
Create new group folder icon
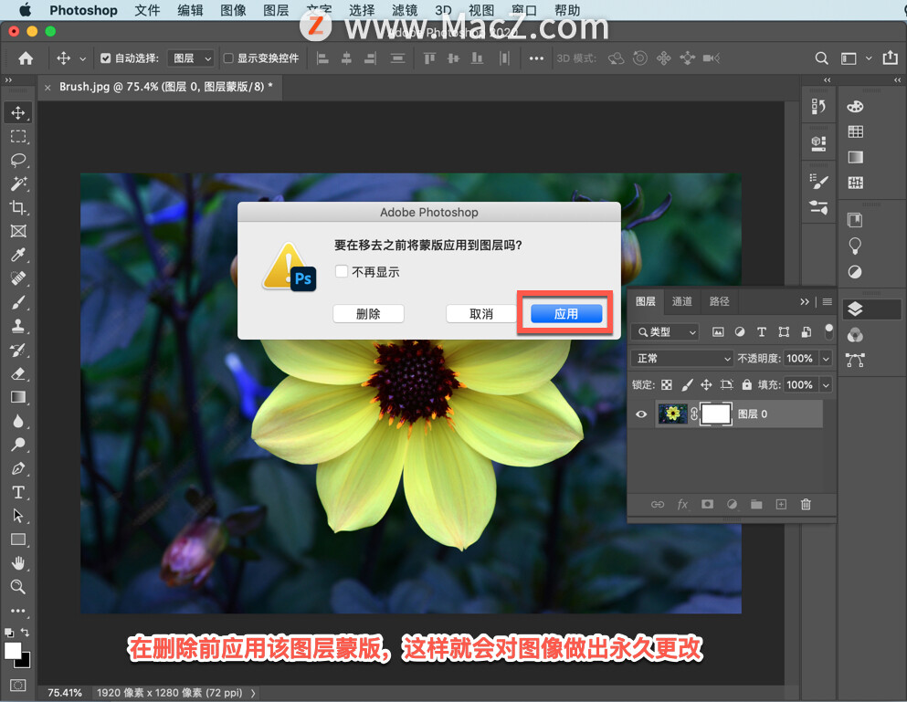(756, 504)
